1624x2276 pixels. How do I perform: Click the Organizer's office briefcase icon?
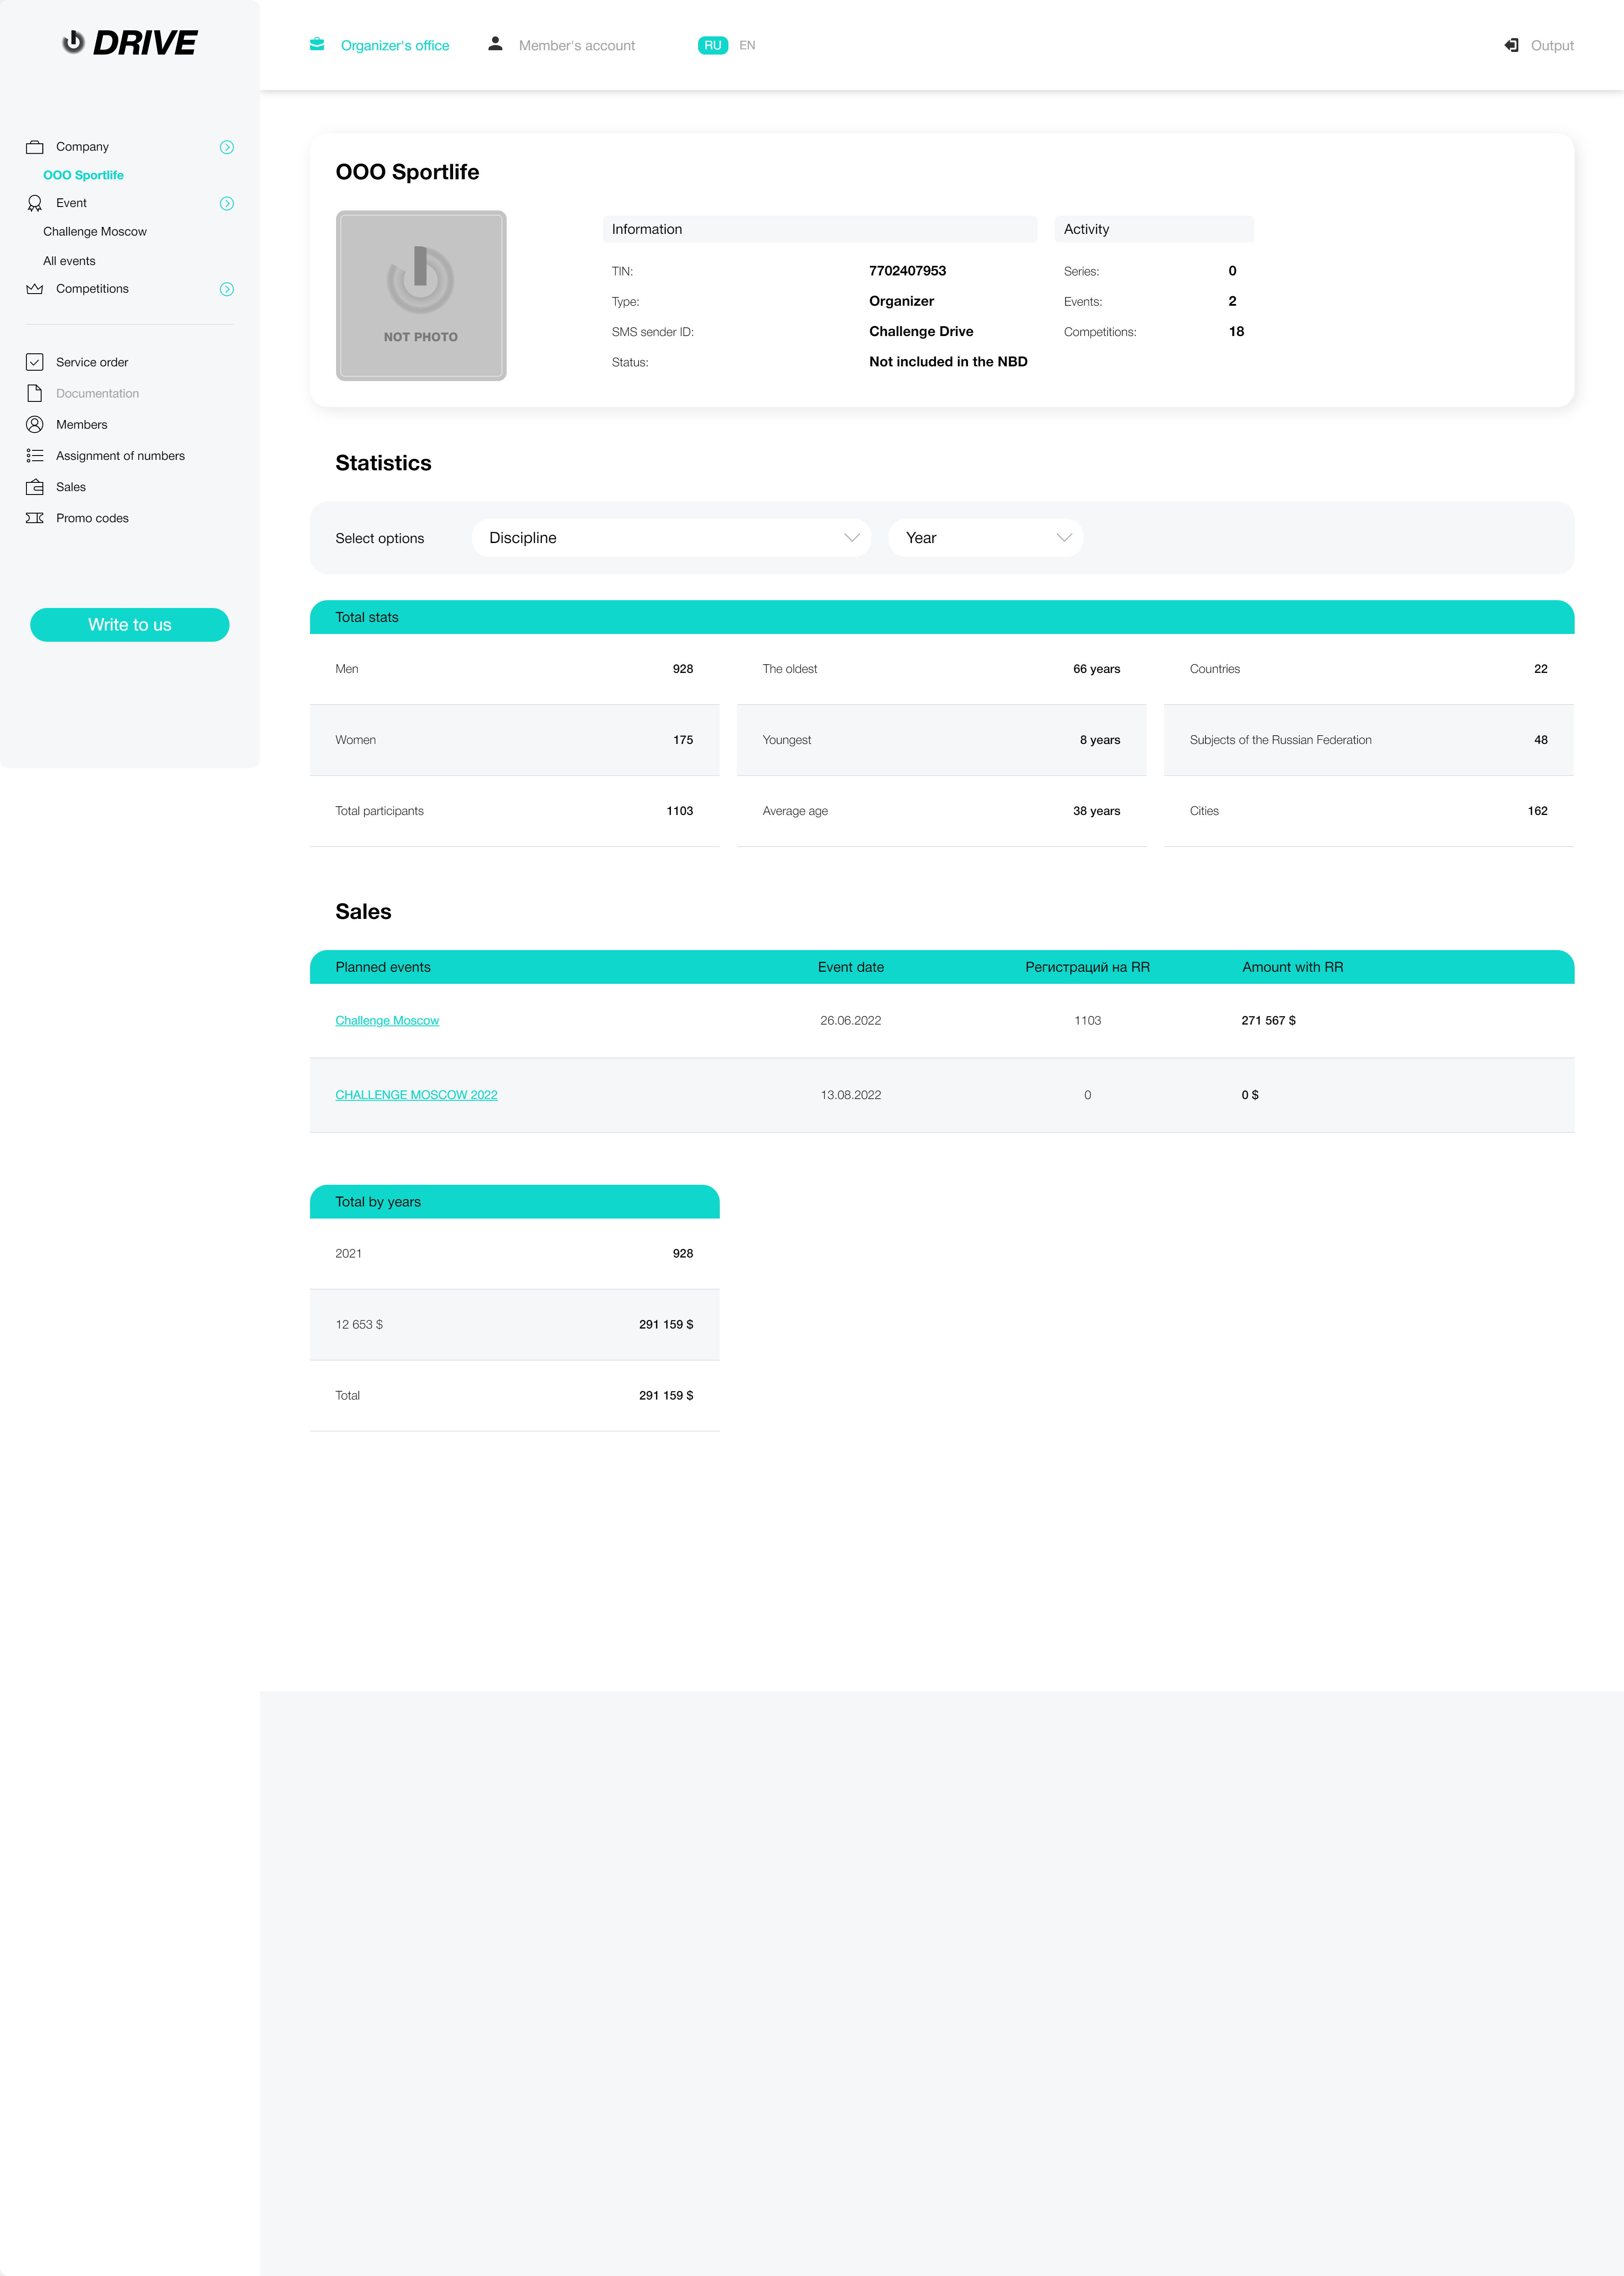pos(317,44)
